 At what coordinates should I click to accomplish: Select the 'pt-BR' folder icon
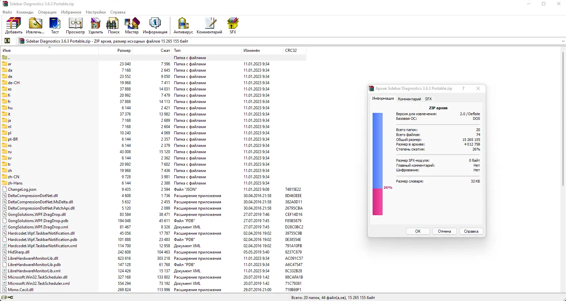click(5, 139)
